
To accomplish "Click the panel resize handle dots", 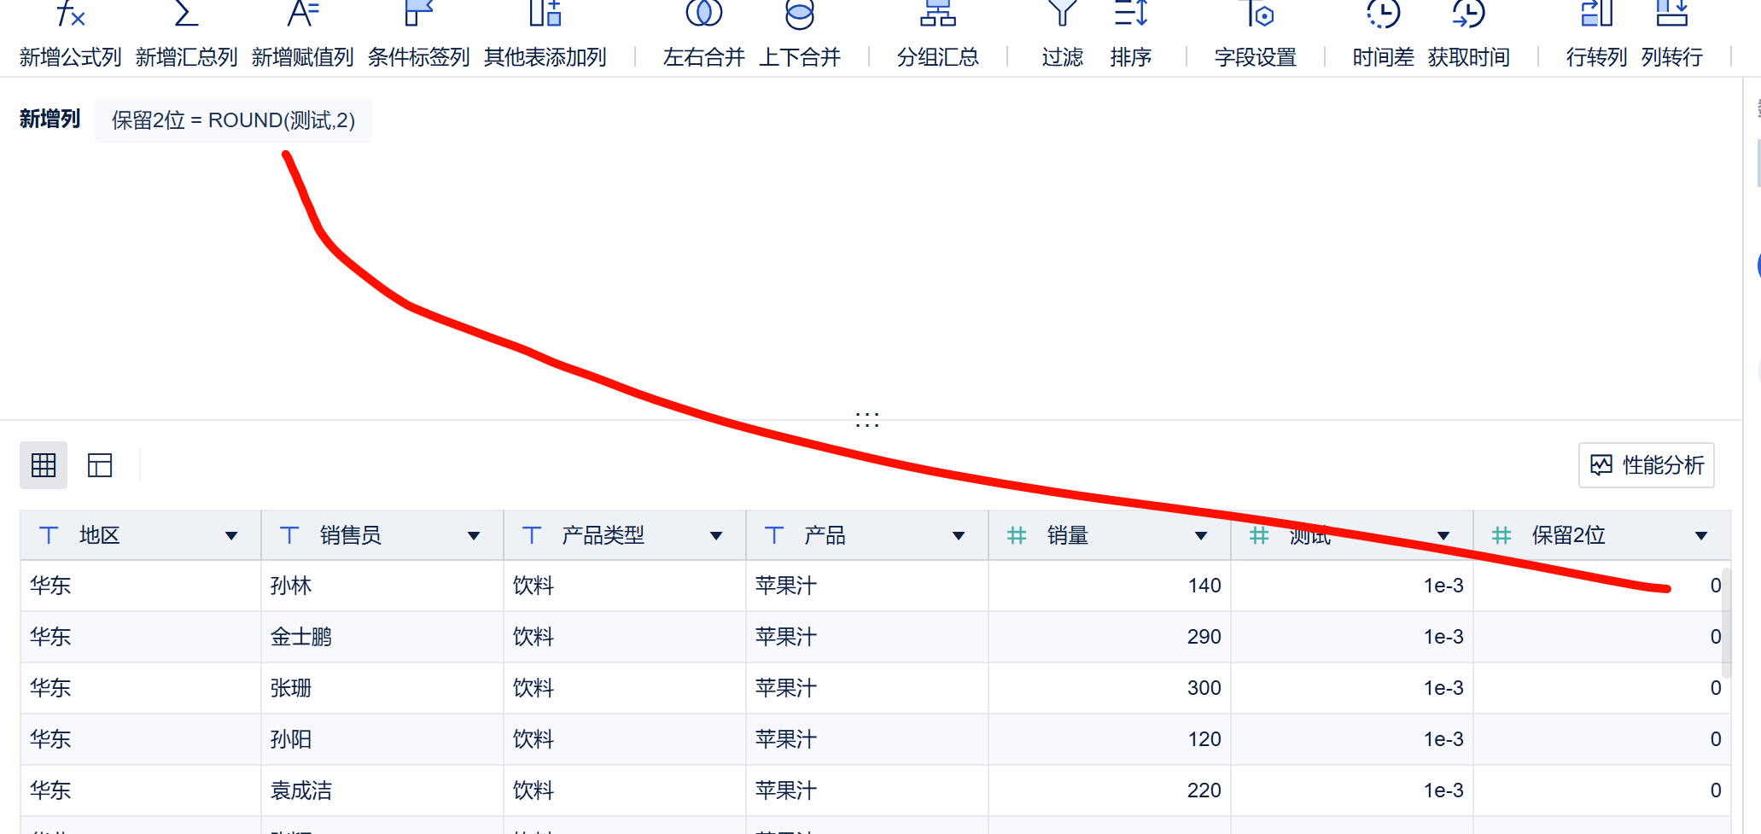I will (x=867, y=419).
